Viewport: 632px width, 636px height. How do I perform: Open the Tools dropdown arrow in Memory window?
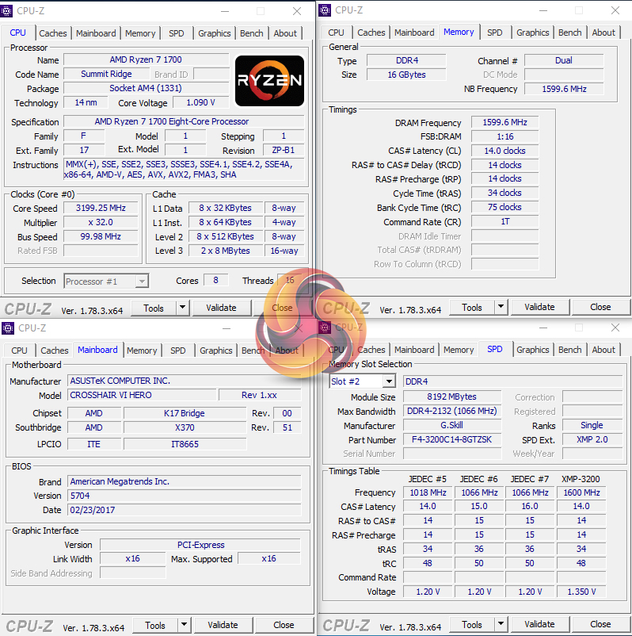click(501, 307)
